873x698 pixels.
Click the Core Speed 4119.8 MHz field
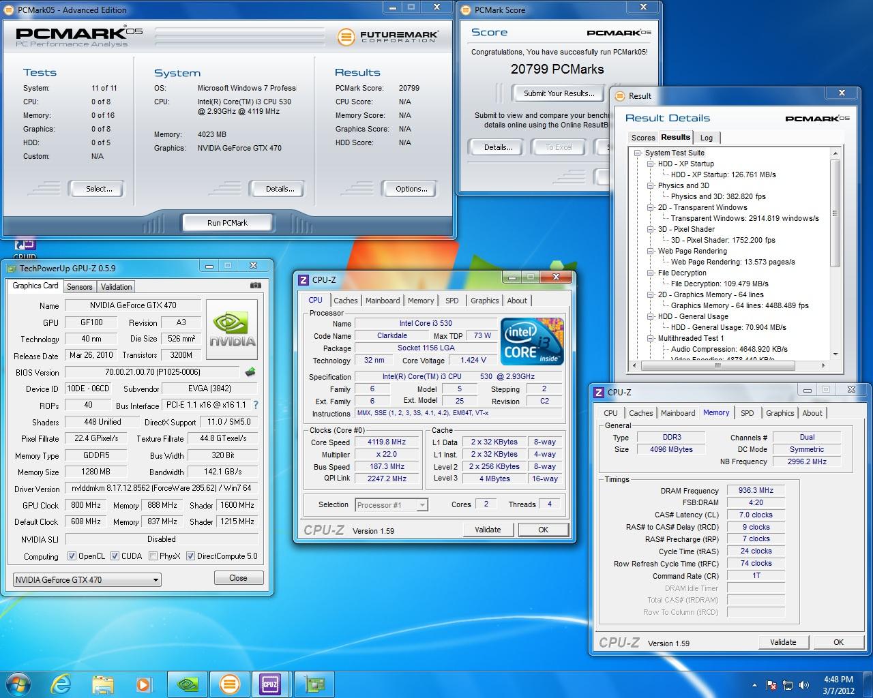pyautogui.click(x=387, y=442)
